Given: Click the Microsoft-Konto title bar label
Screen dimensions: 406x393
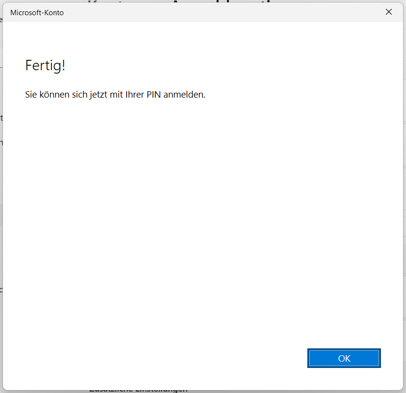Looking at the screenshot, I should tap(37, 13).
